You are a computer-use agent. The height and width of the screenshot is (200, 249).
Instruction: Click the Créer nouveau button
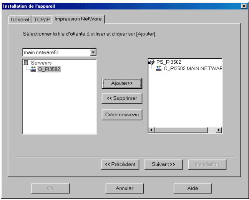(122, 115)
